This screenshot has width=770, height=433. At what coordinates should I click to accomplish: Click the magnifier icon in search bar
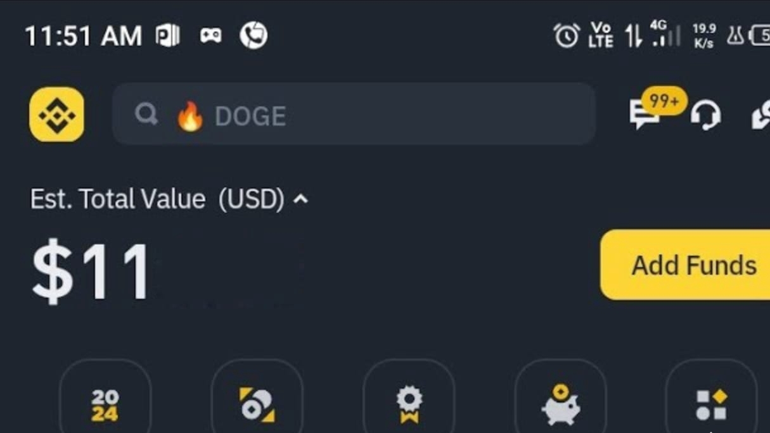[x=146, y=115]
